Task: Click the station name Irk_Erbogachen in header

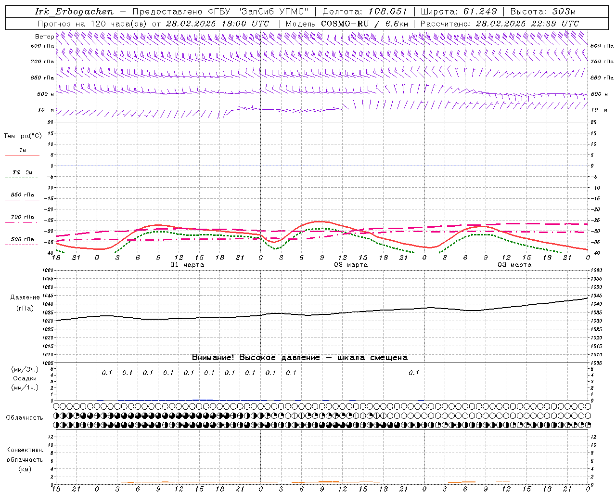Action: coord(74,12)
